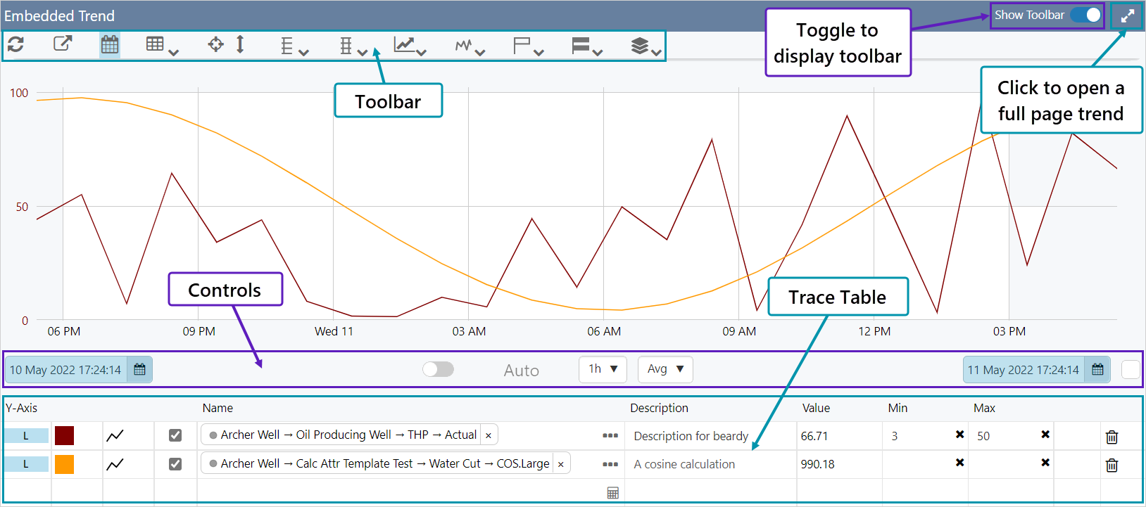Click the Name column header

(x=218, y=408)
